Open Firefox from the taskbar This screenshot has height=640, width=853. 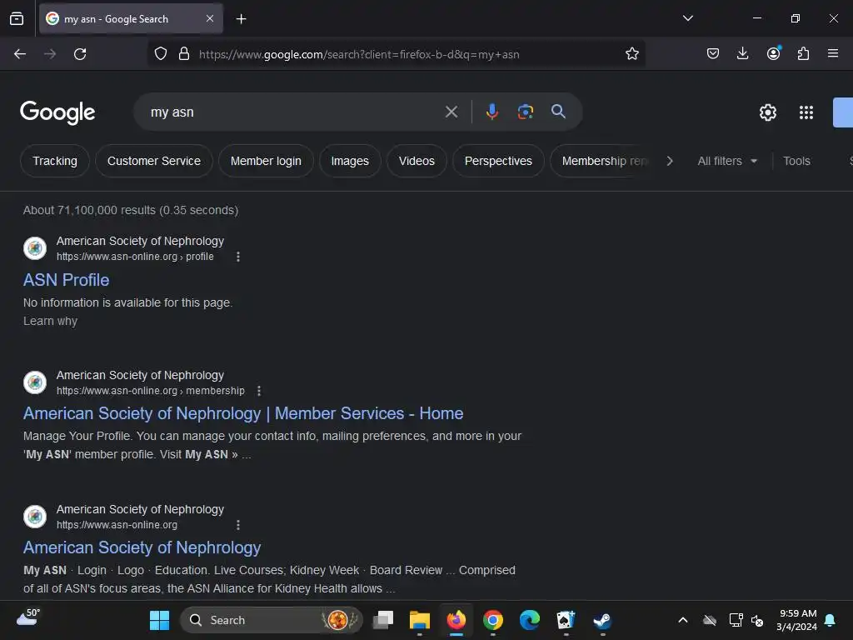click(456, 620)
